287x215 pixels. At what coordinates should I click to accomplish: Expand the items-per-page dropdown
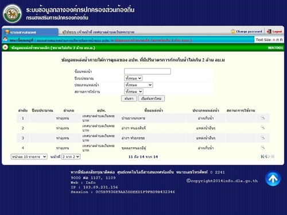pos(29,157)
